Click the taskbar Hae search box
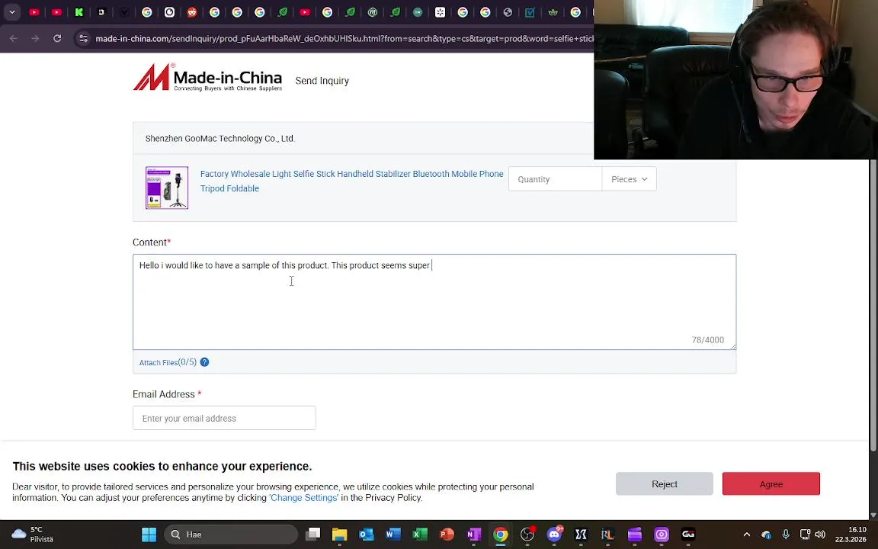878x549 pixels. pyautogui.click(x=231, y=535)
